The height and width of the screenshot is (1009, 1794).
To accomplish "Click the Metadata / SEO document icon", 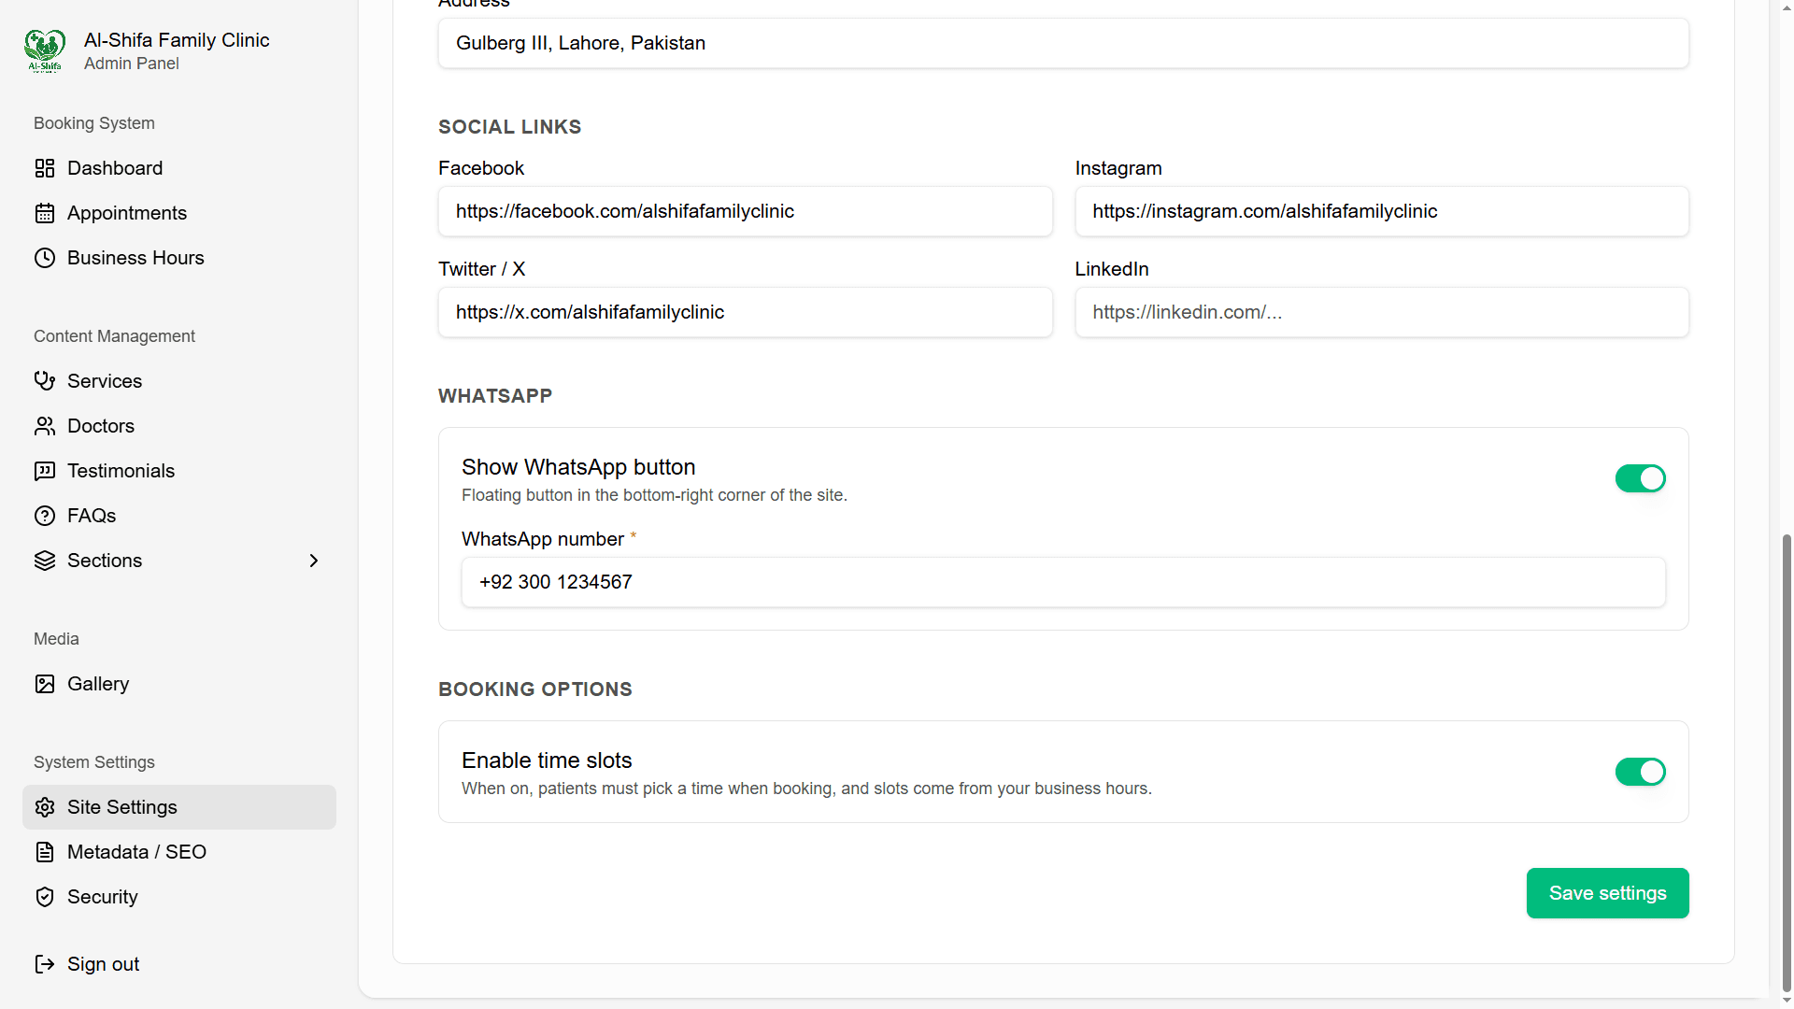I will tap(45, 852).
